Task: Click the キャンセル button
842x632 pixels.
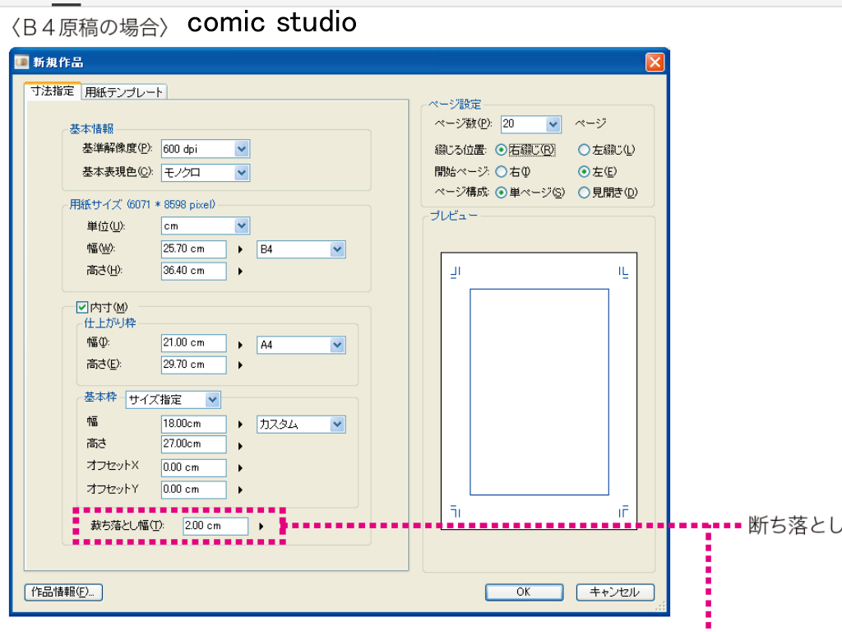Action: click(615, 592)
